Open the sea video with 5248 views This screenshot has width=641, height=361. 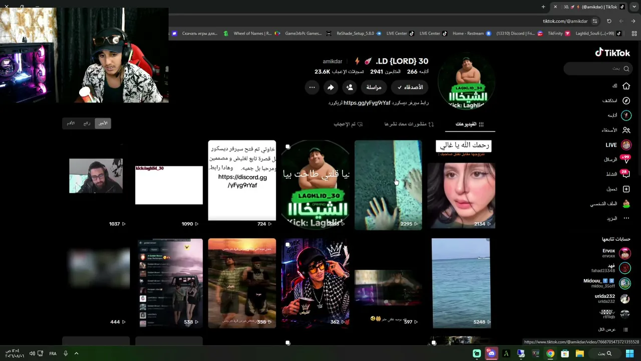click(x=461, y=283)
